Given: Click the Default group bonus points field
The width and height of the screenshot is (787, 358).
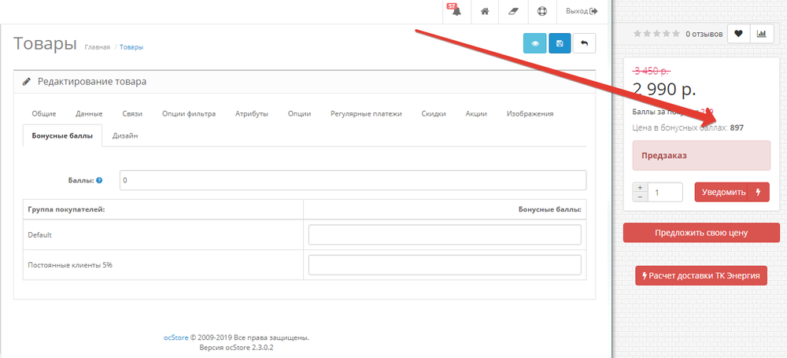Looking at the screenshot, I should click(x=445, y=235).
